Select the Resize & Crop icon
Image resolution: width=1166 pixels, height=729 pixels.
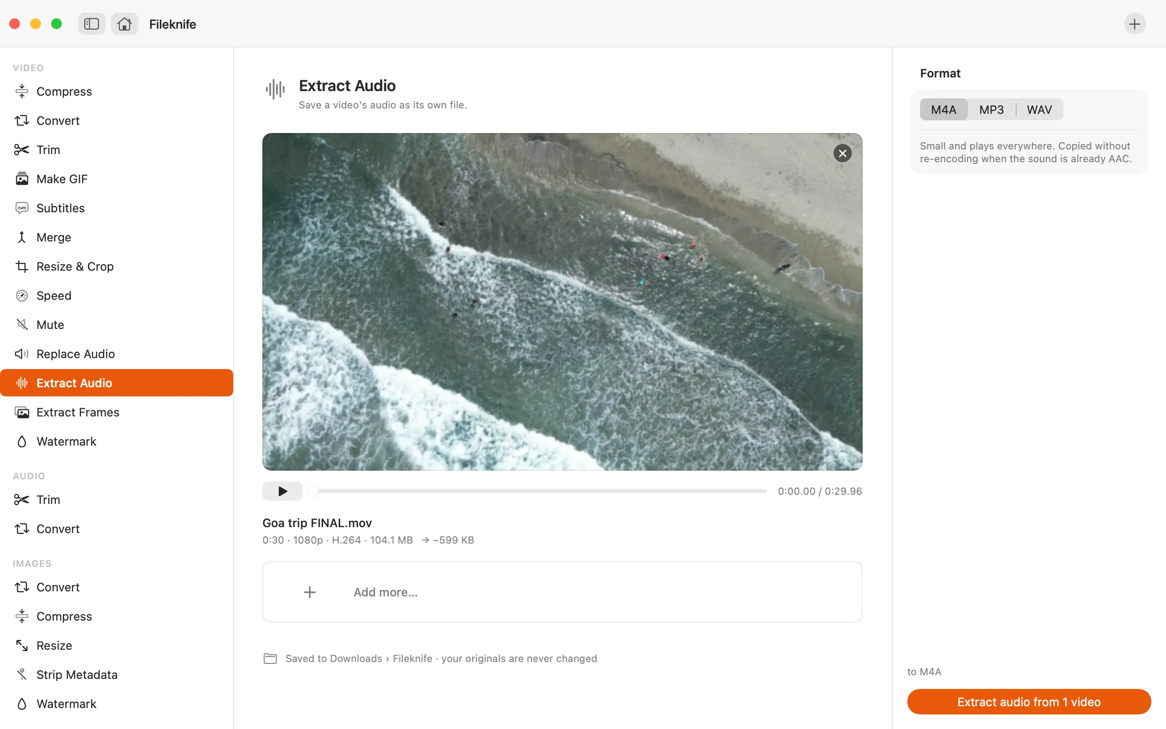pos(22,266)
